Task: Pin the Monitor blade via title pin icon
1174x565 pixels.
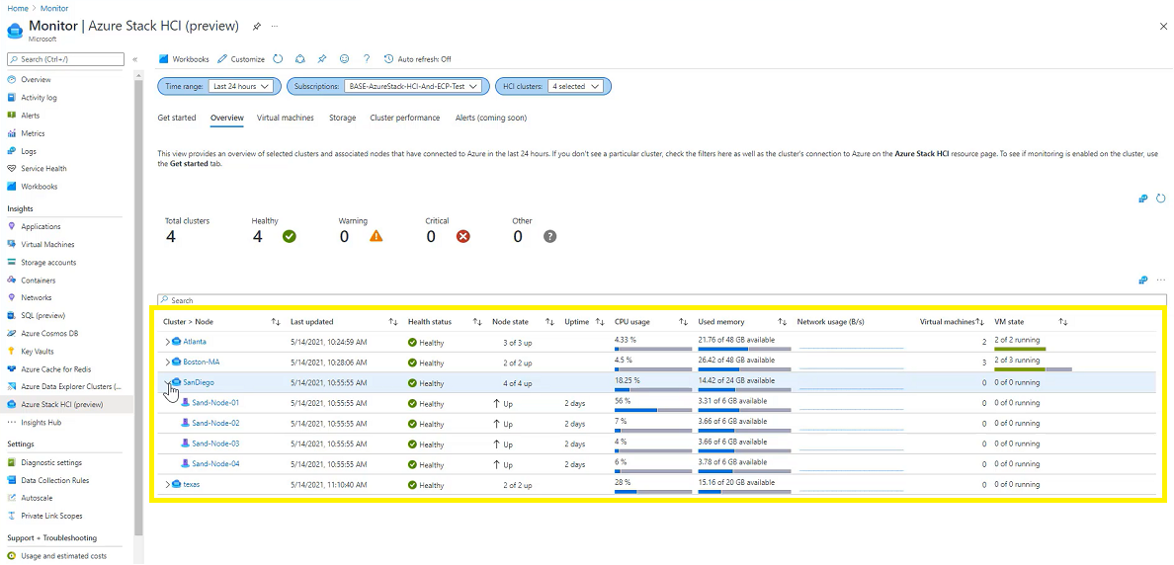Action: coord(256,27)
